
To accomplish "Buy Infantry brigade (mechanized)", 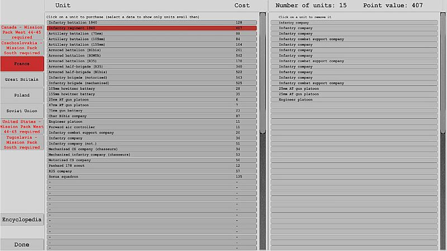I will click(151, 83).
